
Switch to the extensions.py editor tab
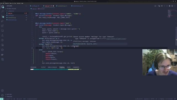[77, 6]
